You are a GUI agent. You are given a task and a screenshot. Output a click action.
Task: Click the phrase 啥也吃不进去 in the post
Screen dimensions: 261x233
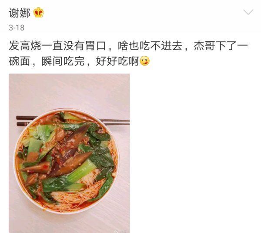pyautogui.click(x=150, y=46)
